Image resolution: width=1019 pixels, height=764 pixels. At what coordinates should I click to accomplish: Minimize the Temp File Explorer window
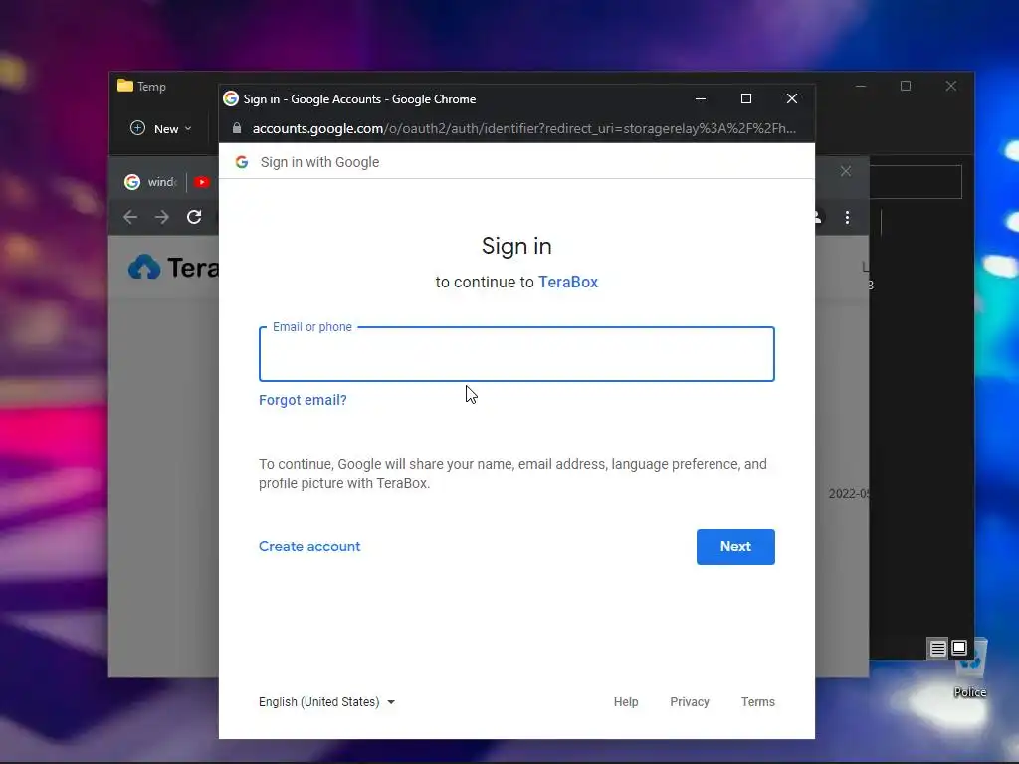tap(861, 86)
